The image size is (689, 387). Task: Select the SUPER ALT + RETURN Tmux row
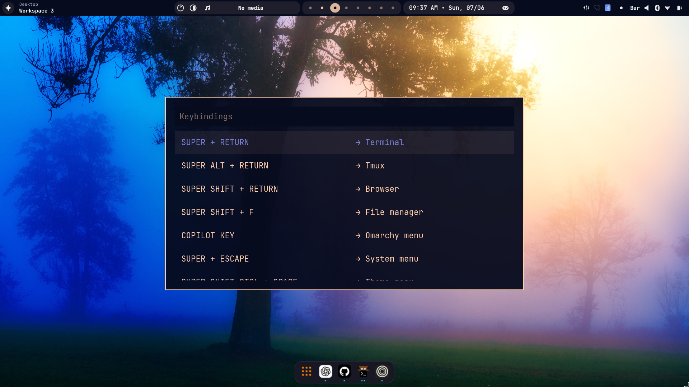344,166
